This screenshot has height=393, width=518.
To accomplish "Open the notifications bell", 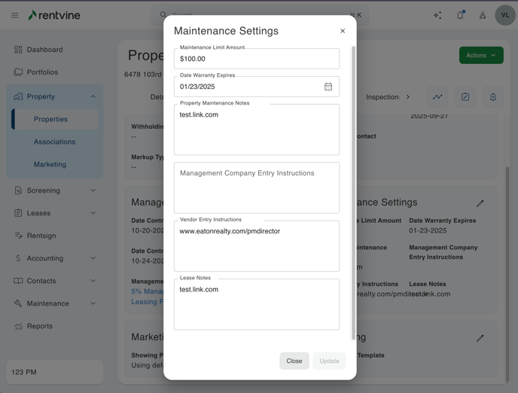I will pos(460,15).
